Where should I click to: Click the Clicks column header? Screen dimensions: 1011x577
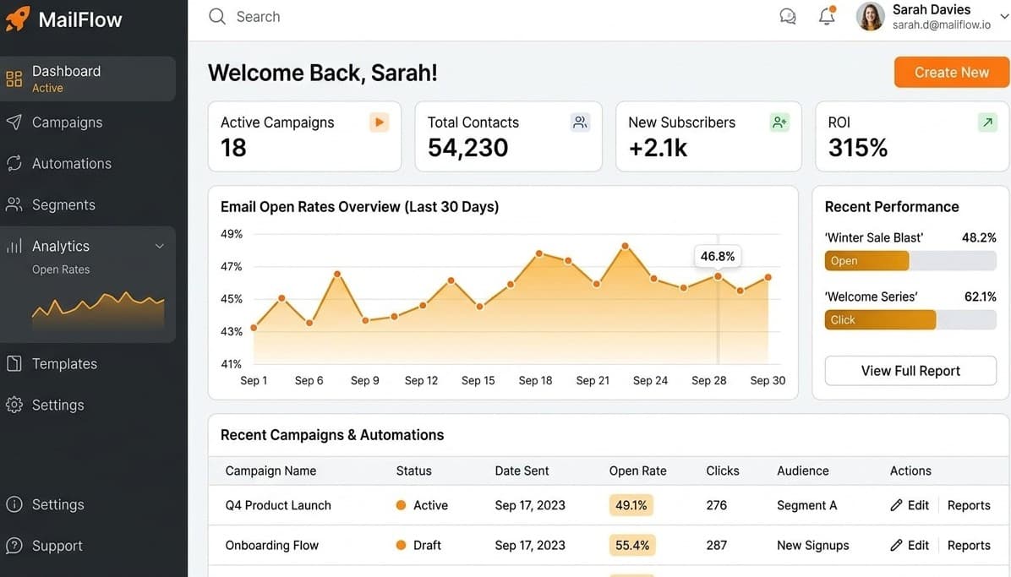click(722, 471)
